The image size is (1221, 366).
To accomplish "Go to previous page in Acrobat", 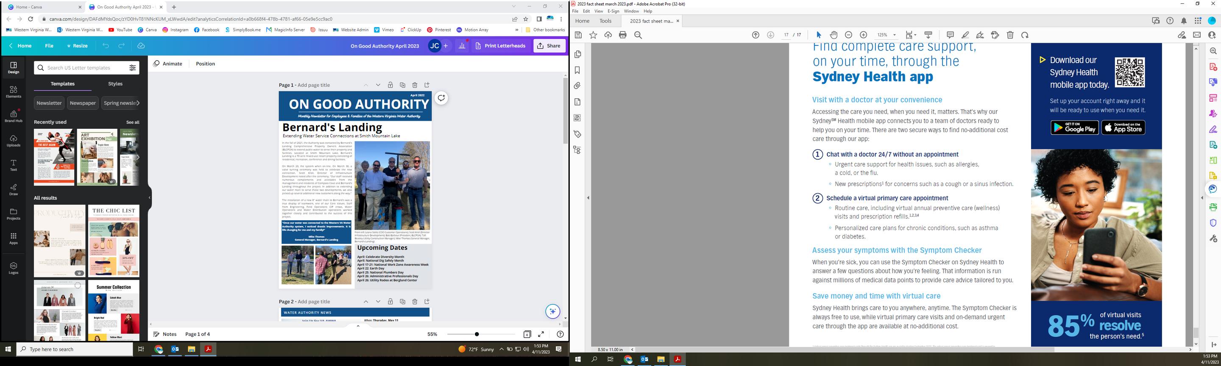I will (x=755, y=35).
